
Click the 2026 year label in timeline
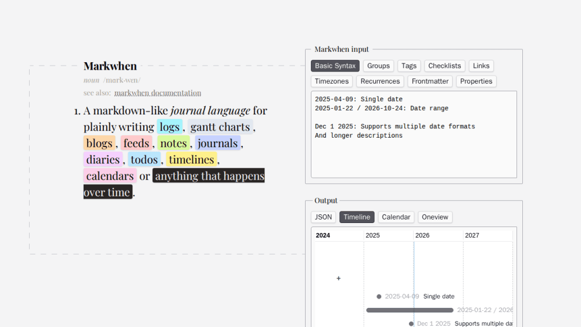(422, 236)
